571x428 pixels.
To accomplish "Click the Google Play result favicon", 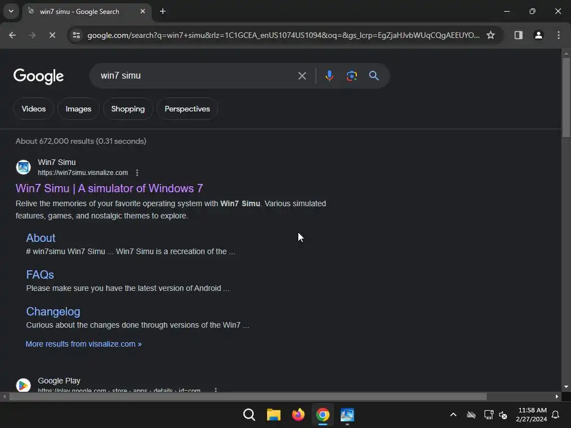I will coord(23,385).
